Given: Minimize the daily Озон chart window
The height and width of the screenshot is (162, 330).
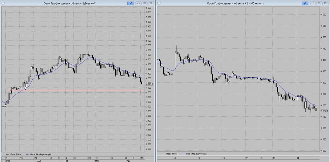Looking at the screenshot, I should (x=139, y=3).
